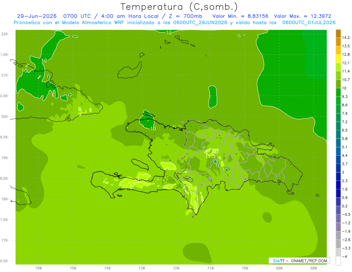Viewport: 352px width, 272px height.
Task: Click the title 'Temperatura (C,somb.)'
Action: 179,7
